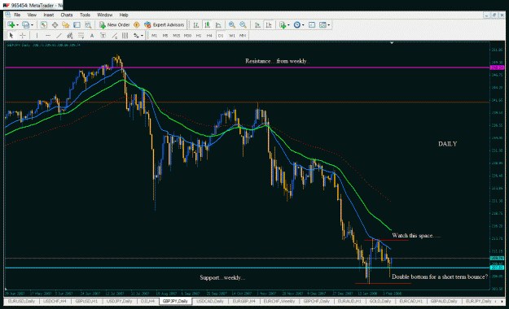Open the View menu
509x309 pixels.
[x=32, y=15]
